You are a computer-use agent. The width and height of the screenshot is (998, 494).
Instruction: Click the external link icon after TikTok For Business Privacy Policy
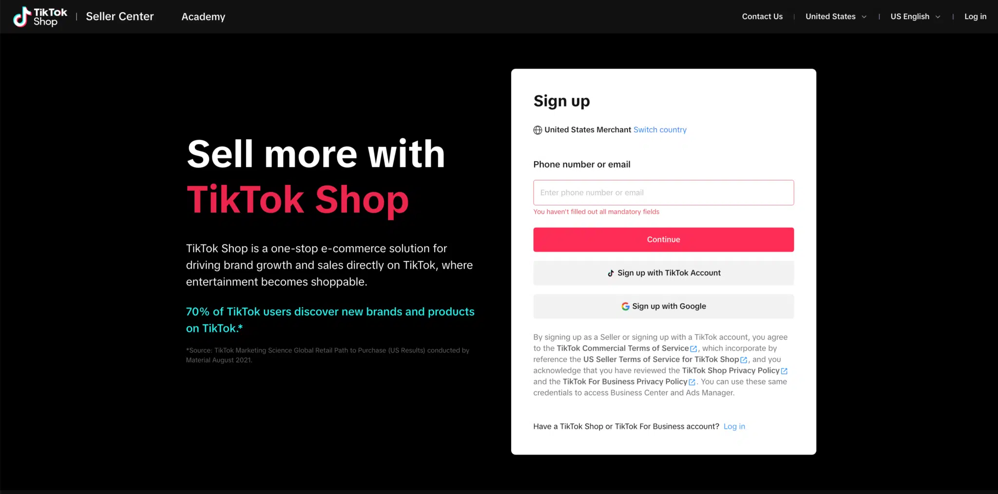[692, 382]
